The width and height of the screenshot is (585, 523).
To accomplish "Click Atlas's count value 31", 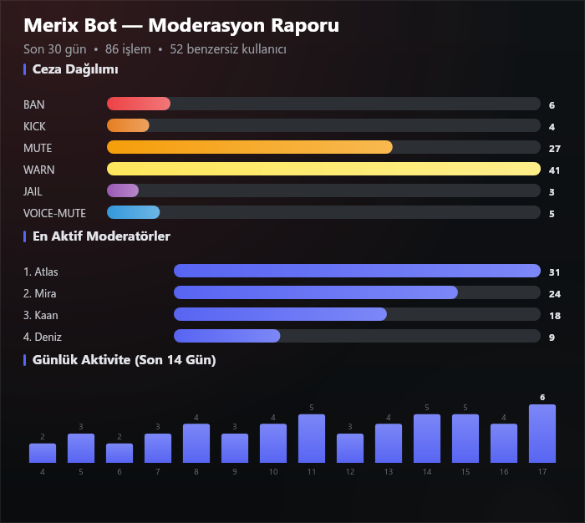I will (x=554, y=272).
